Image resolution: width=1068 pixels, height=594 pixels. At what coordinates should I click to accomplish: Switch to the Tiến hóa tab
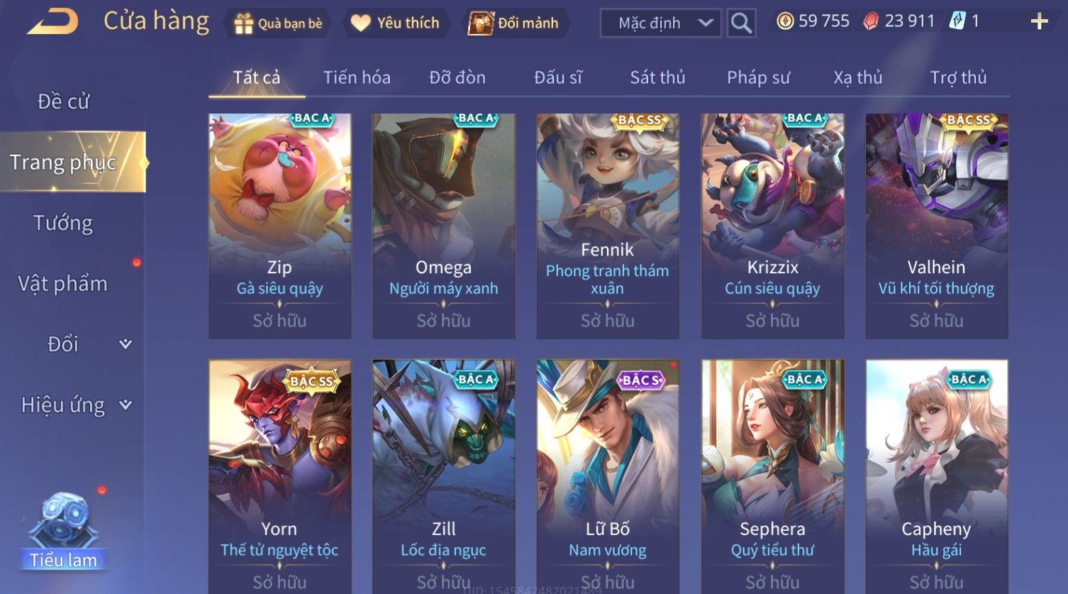click(x=357, y=77)
